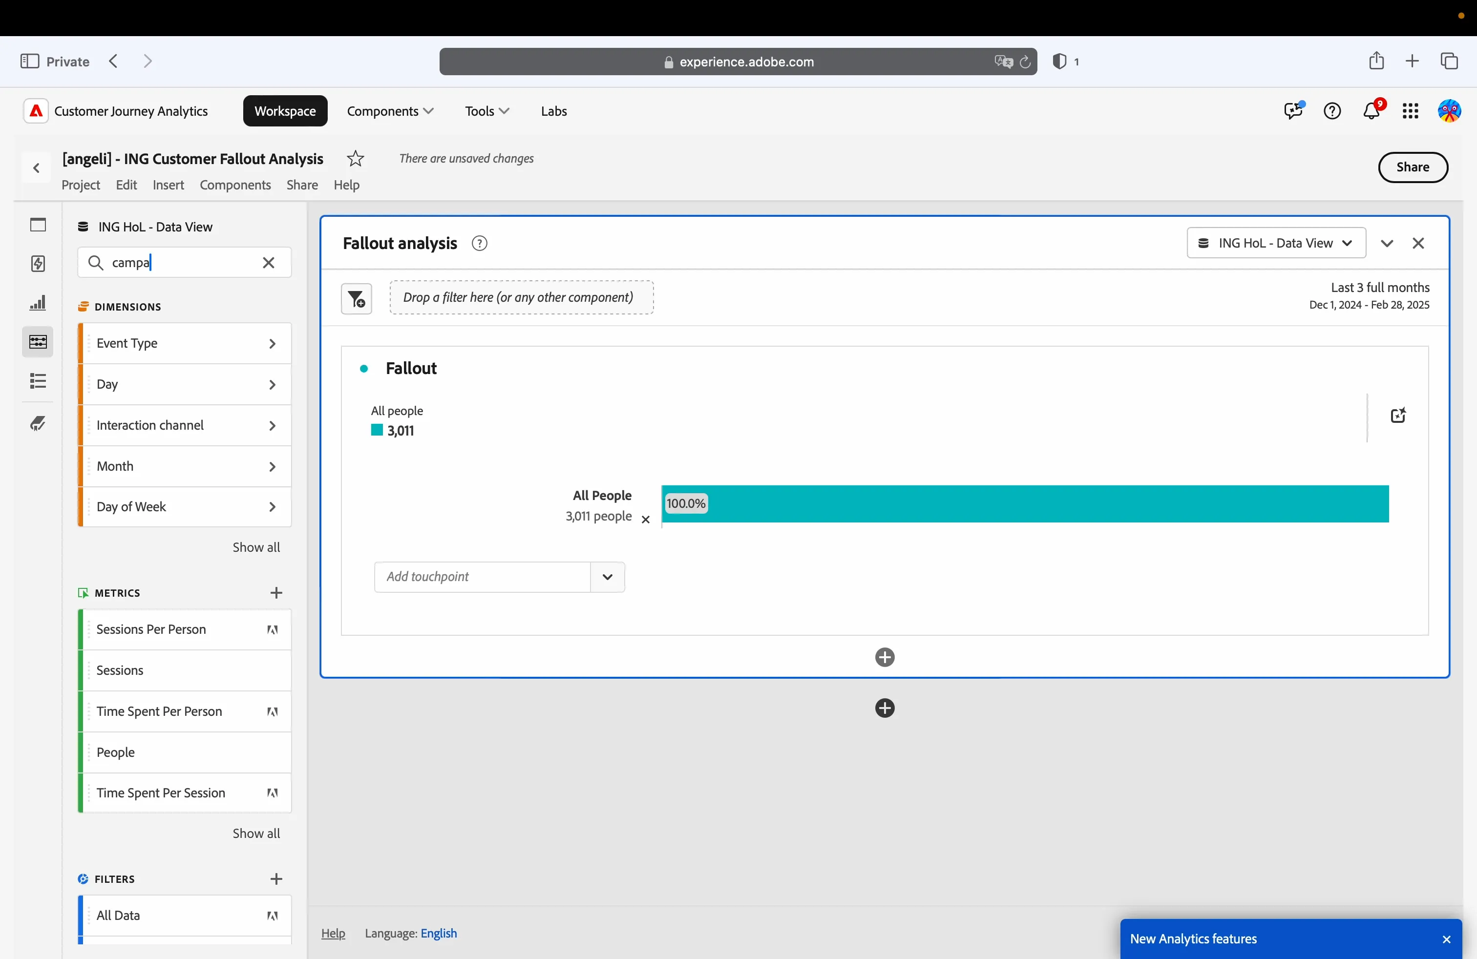Click the teal All people legend swatch

377,430
